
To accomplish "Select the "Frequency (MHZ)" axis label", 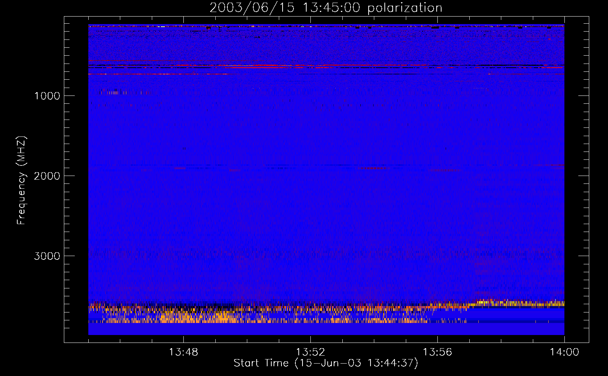I will click(x=21, y=180).
